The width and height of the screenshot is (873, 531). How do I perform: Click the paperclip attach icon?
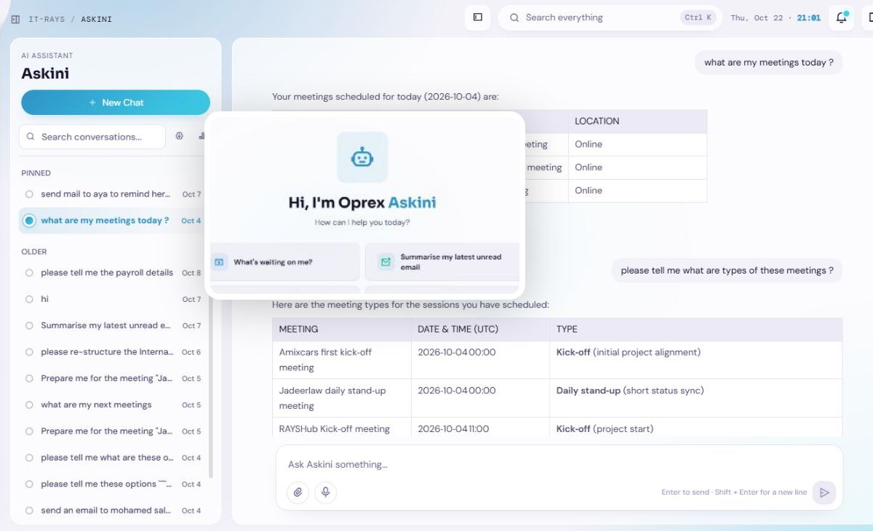click(298, 492)
